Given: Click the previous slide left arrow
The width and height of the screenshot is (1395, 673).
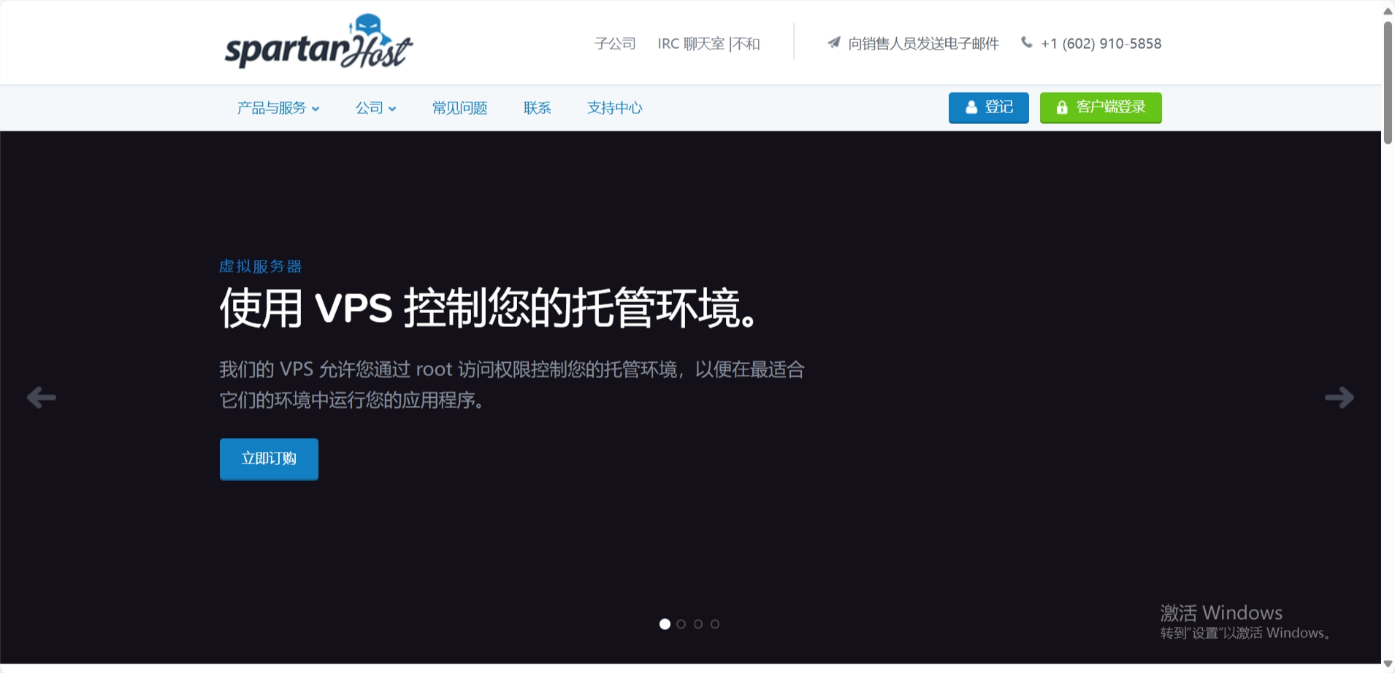Looking at the screenshot, I should tap(42, 397).
